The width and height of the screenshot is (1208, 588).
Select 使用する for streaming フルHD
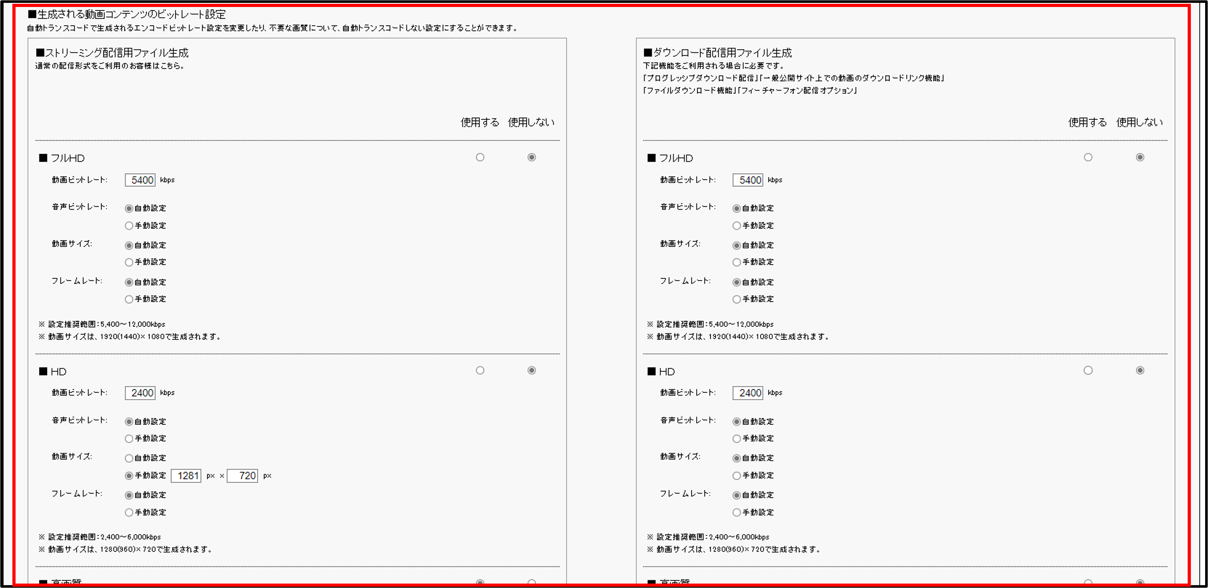480,157
